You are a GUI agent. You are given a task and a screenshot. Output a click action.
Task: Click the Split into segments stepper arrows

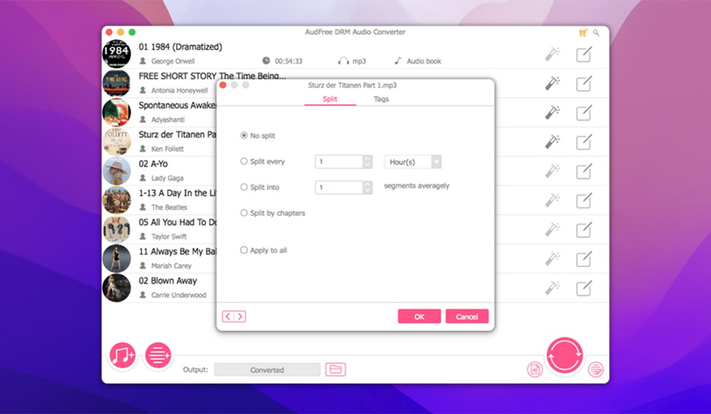click(x=367, y=187)
